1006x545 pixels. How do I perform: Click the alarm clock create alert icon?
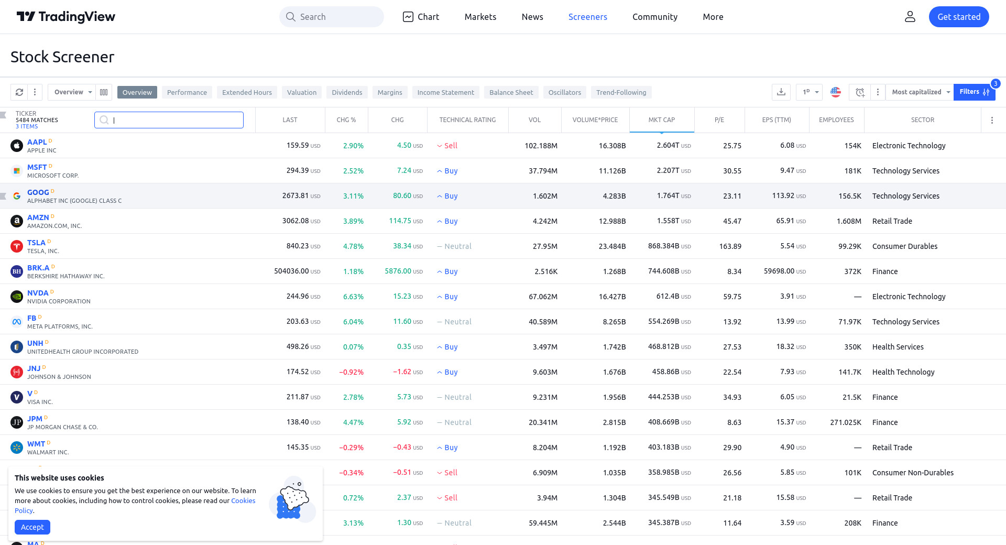860,92
